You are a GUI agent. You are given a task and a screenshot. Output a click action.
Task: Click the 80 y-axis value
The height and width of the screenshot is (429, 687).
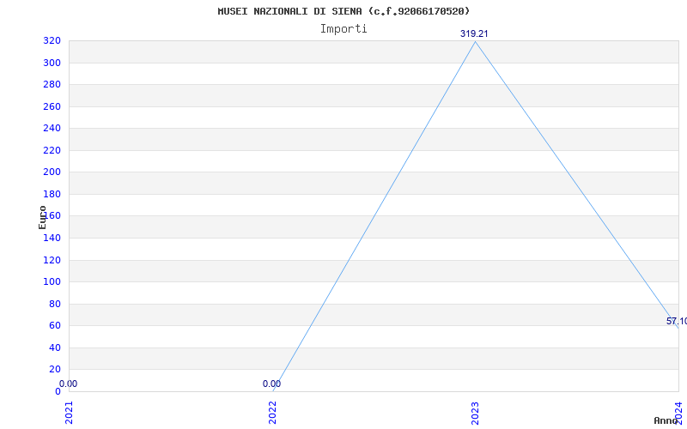(x=55, y=304)
